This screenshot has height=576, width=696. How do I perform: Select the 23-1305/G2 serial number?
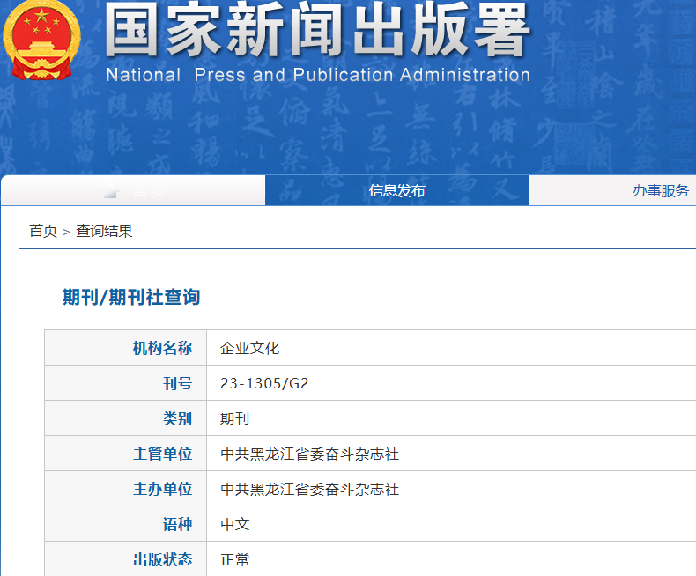tap(264, 383)
